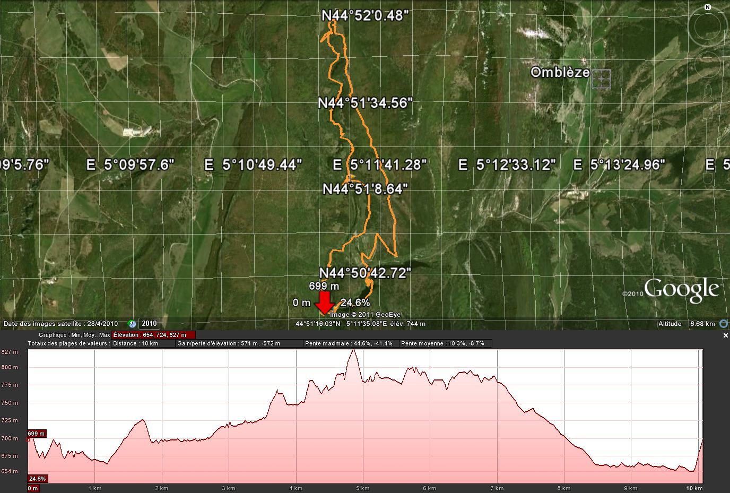Click the 10 km mark on distance axis

click(x=694, y=488)
